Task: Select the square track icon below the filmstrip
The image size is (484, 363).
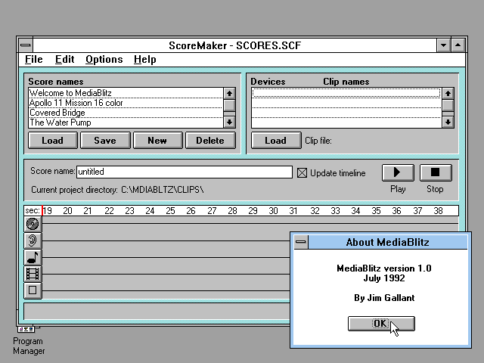Action: coord(33,290)
